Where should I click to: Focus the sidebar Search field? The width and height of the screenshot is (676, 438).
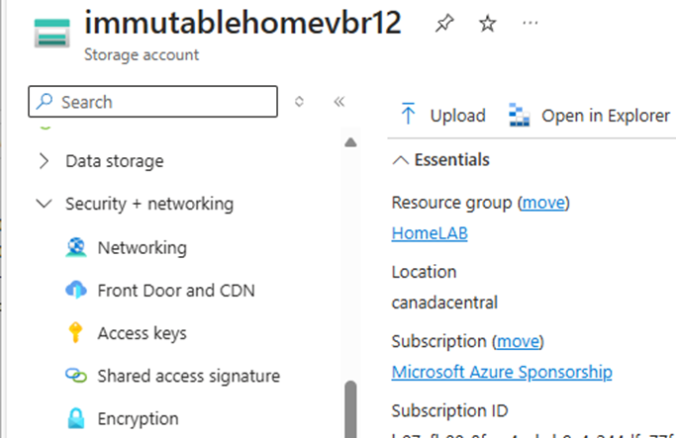(152, 102)
